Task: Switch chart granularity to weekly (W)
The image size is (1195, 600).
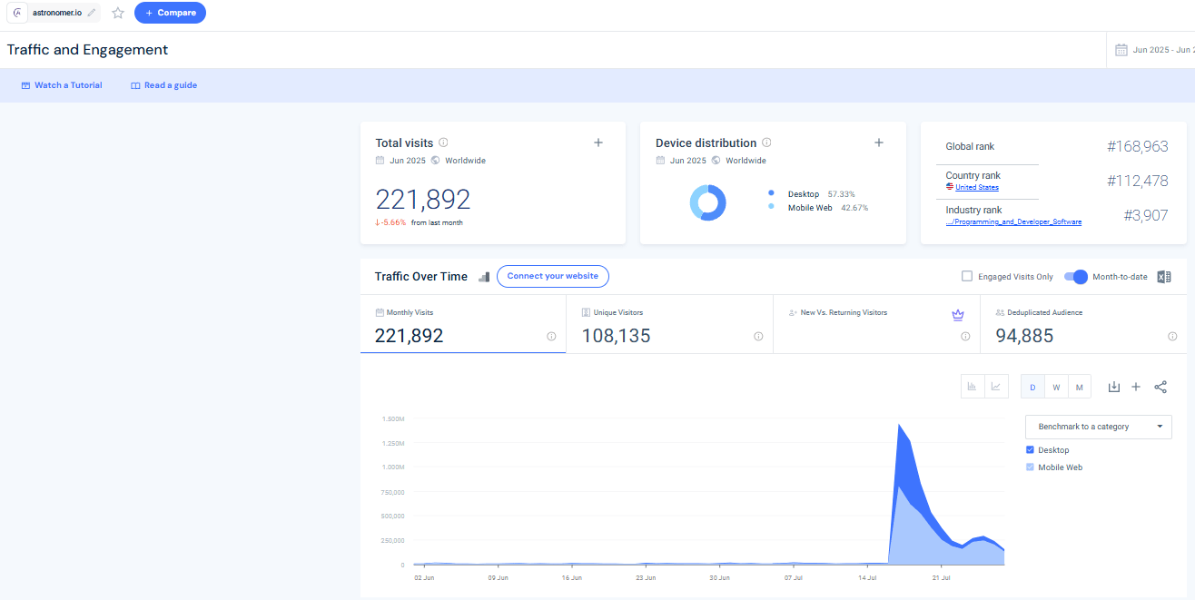Action: point(1056,387)
